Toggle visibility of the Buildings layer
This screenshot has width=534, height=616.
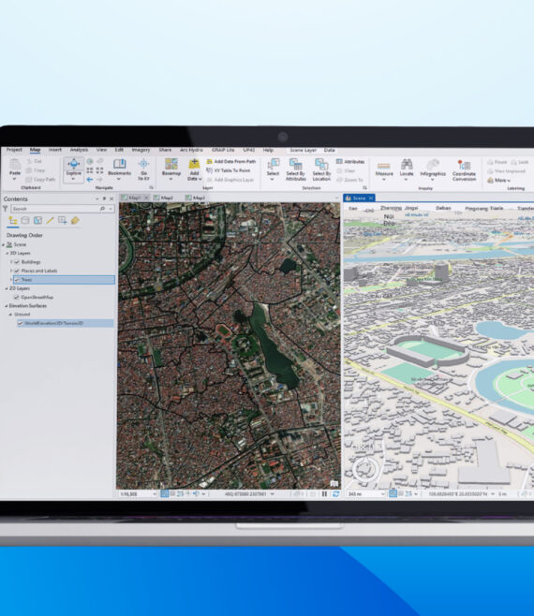(x=17, y=262)
